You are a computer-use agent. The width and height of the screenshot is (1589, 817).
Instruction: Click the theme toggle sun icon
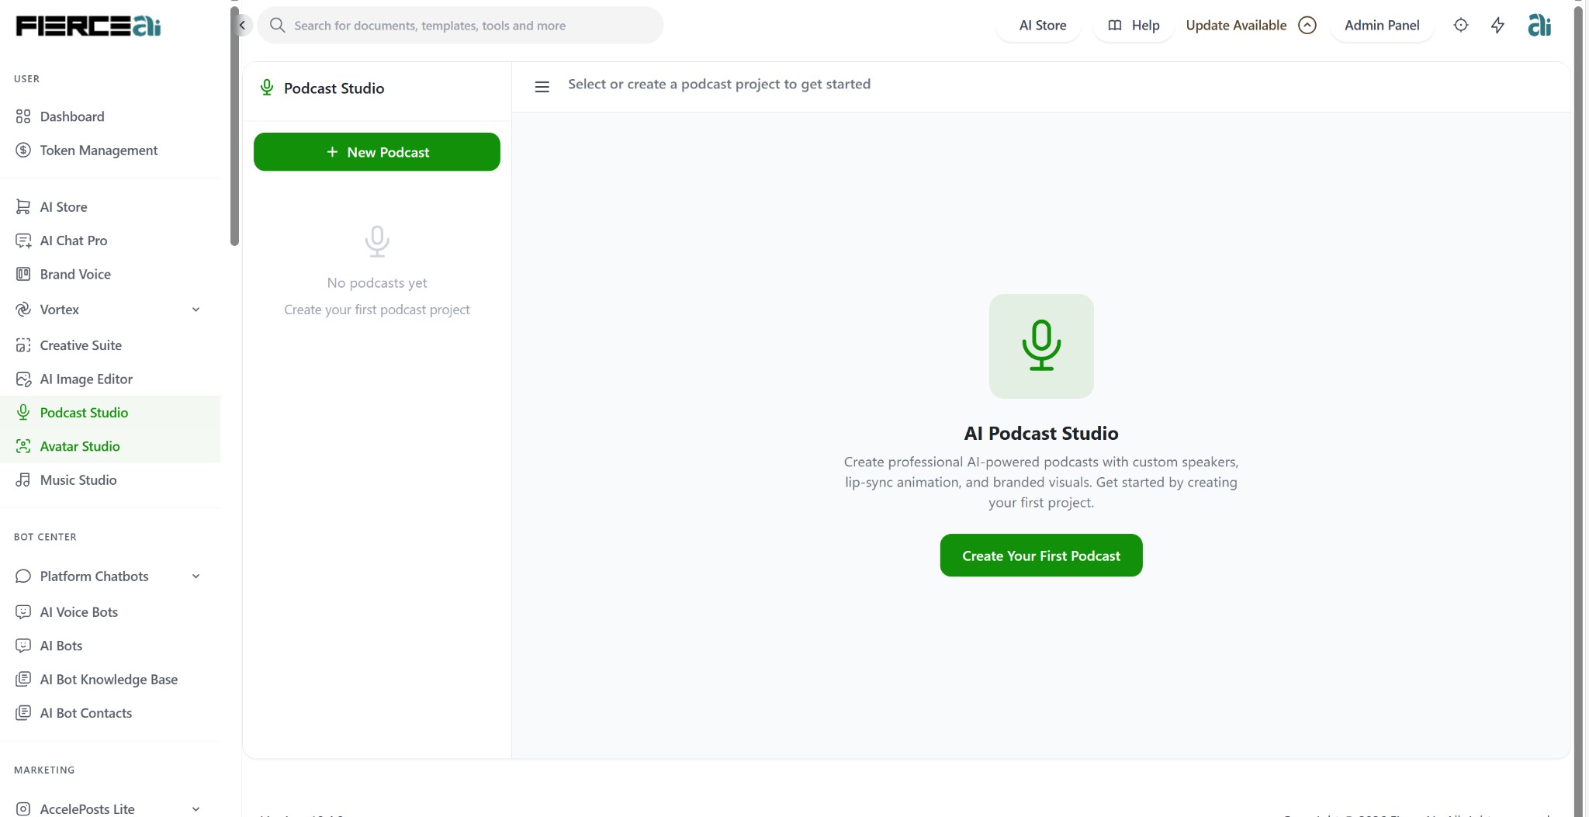click(x=1460, y=26)
